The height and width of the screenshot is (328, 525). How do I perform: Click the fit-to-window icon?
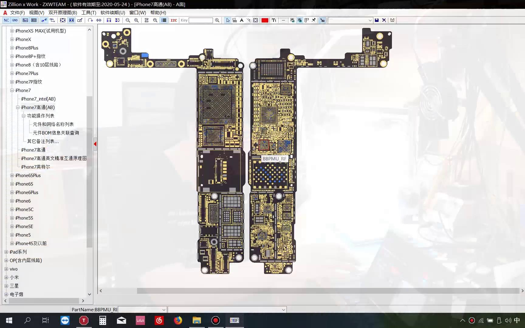[63, 20]
